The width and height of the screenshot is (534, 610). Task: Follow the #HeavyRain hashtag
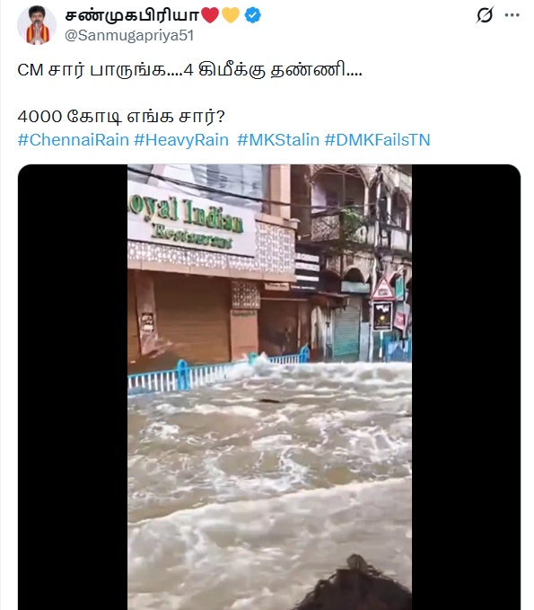[181, 140]
